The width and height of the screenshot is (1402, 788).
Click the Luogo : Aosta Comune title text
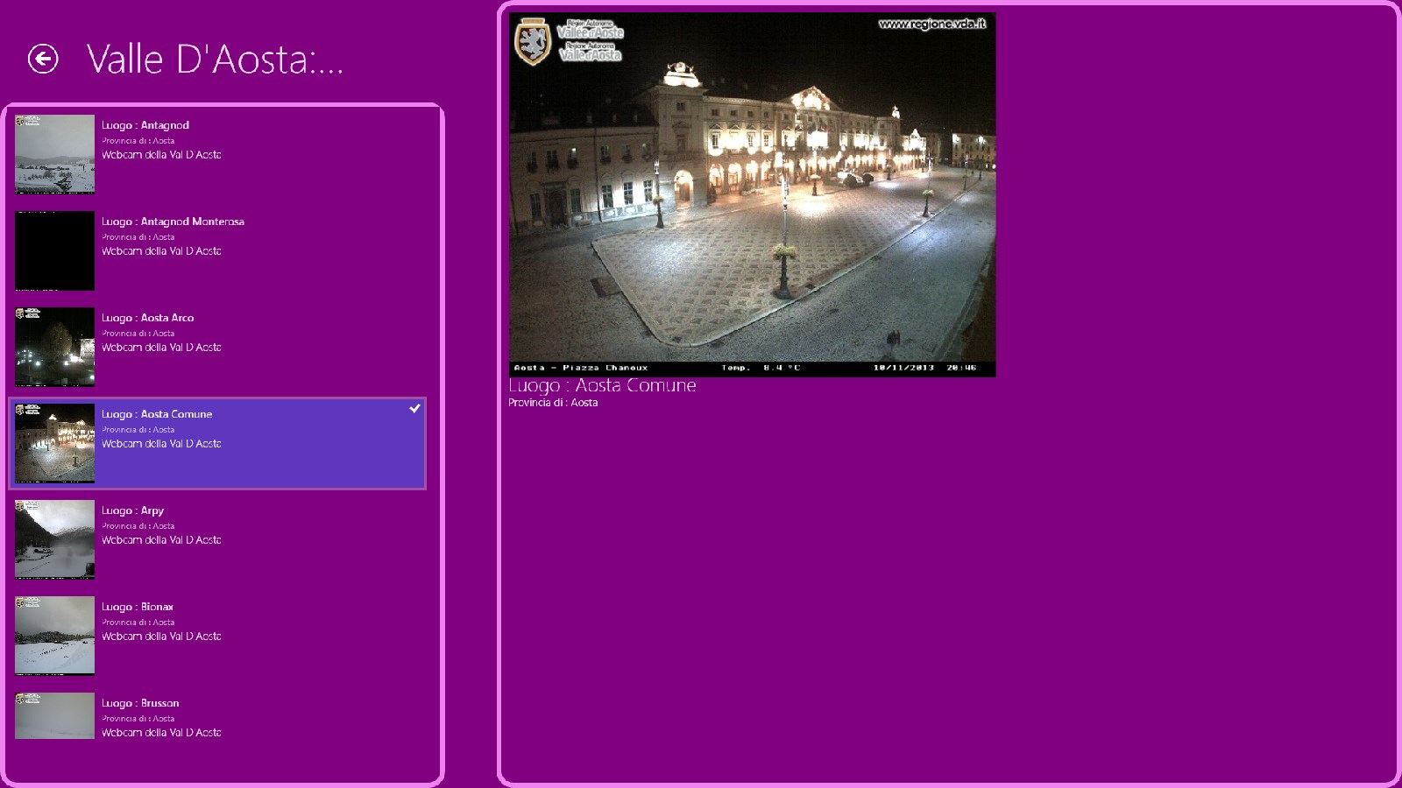(x=602, y=385)
